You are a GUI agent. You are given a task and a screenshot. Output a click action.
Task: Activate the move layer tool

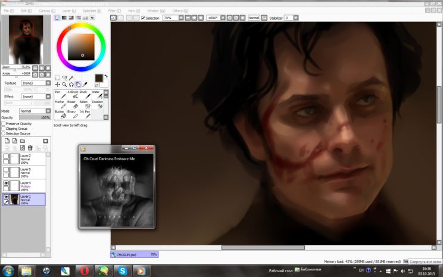[58, 85]
